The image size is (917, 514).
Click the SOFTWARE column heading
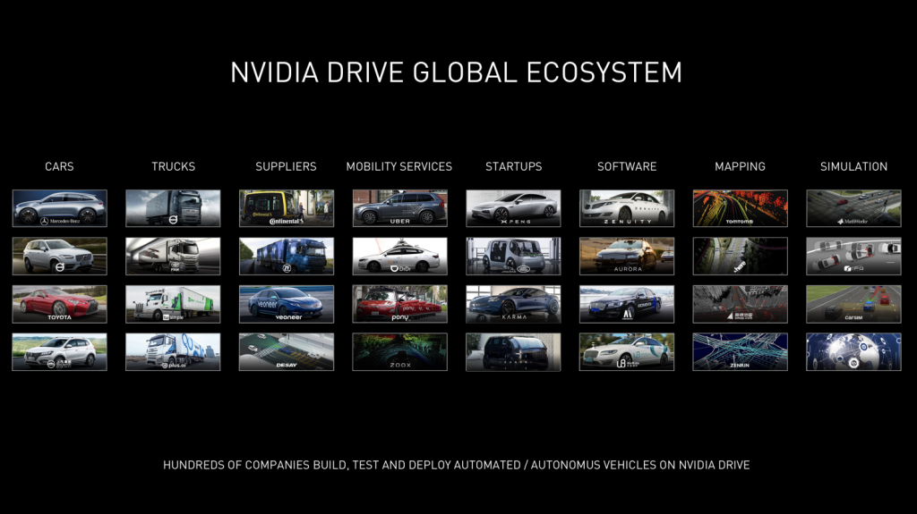click(x=627, y=166)
